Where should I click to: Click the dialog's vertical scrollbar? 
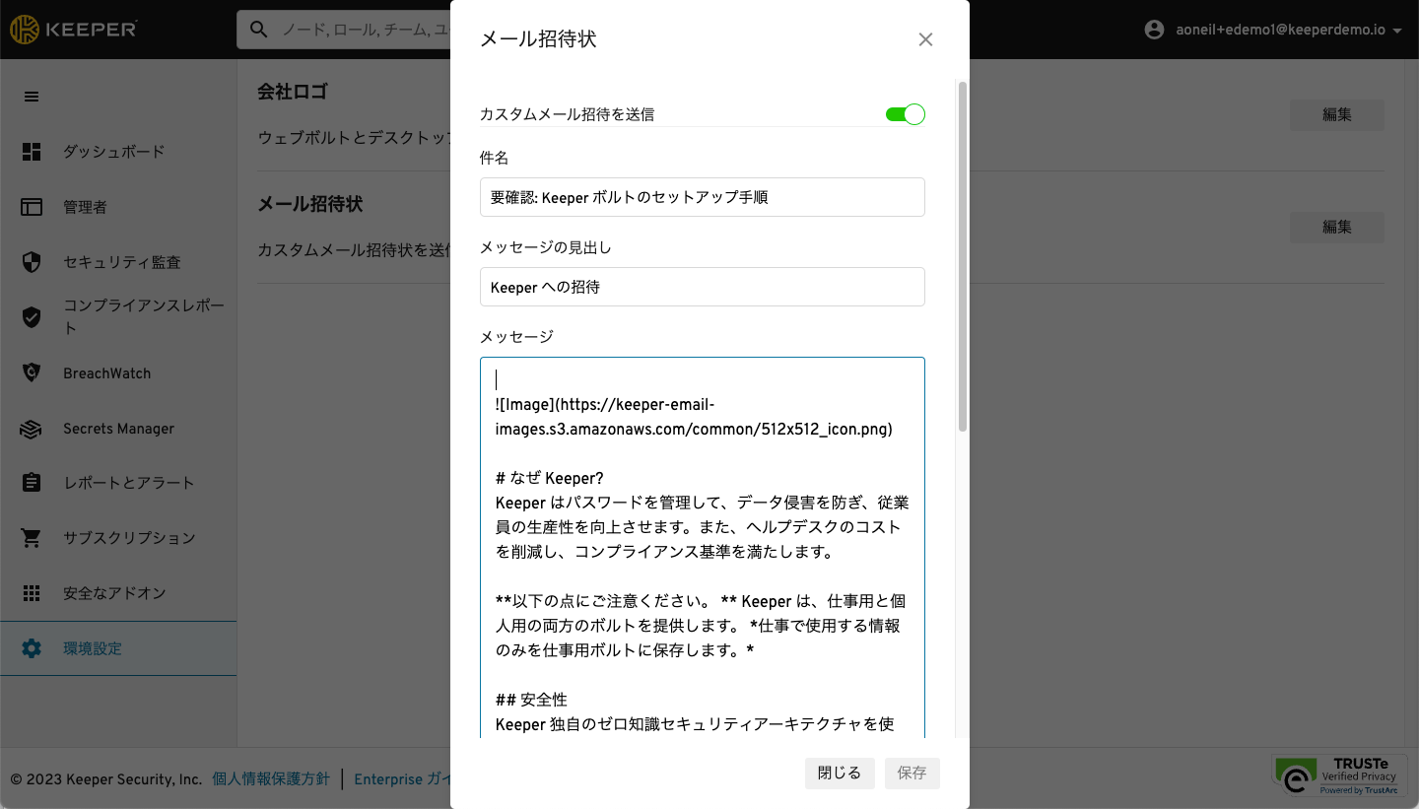click(x=963, y=256)
